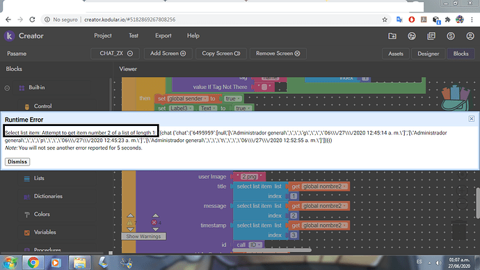The width and height of the screenshot is (480, 270).
Task: Open the project folder icon in header
Action: [x=392, y=35]
